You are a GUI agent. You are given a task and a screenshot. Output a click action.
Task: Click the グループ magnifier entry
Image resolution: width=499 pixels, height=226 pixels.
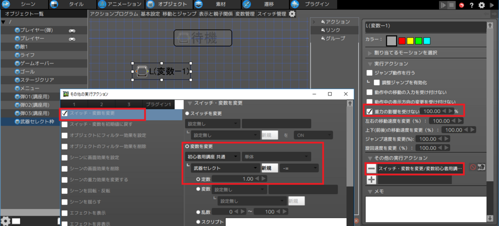(333, 38)
